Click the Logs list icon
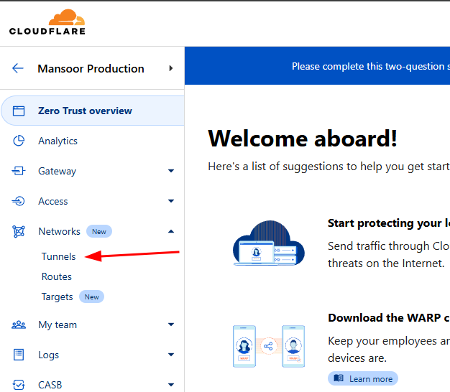The image size is (450, 392). [19, 355]
